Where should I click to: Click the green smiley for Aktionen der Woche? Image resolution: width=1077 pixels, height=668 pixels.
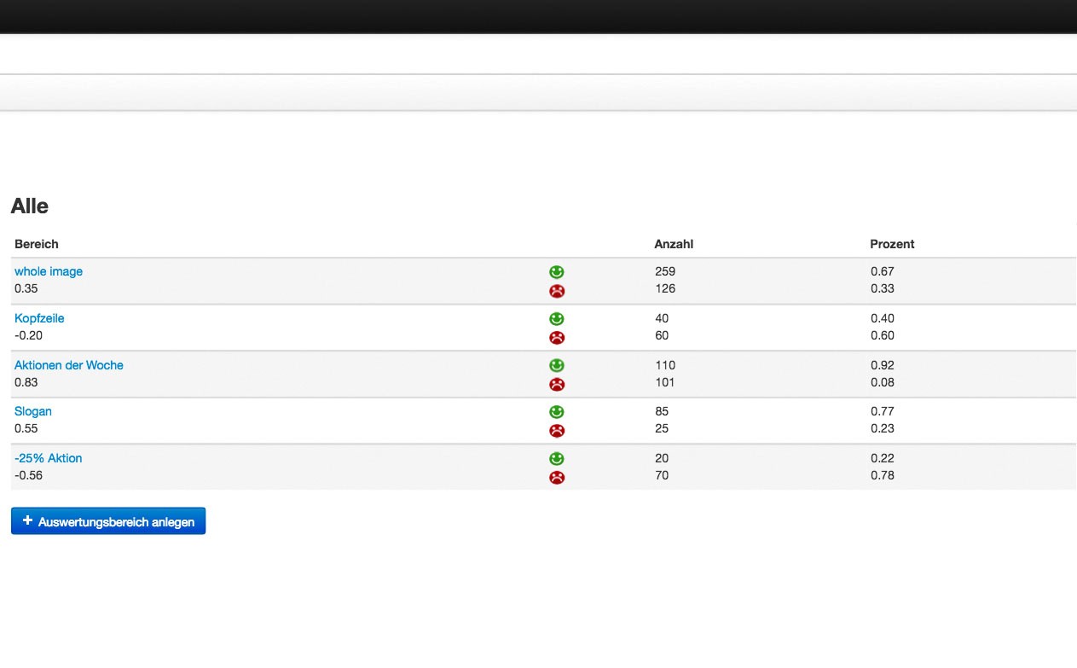point(556,364)
